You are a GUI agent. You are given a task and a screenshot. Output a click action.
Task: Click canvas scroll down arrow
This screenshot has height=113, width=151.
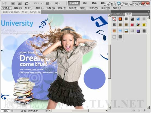tap(109, 108)
